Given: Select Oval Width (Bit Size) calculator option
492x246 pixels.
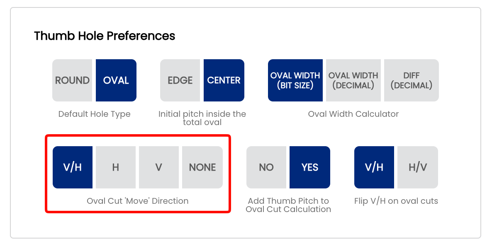Looking at the screenshot, I should pos(295,80).
